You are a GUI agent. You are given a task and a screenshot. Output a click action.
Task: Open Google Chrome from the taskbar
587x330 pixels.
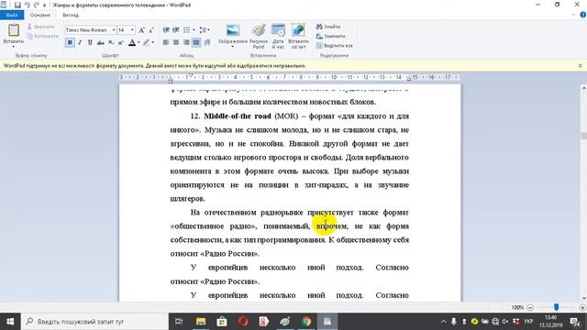(306, 322)
